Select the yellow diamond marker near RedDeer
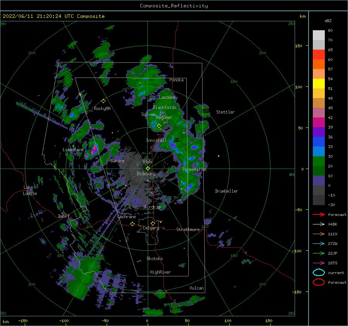 point(159,126)
